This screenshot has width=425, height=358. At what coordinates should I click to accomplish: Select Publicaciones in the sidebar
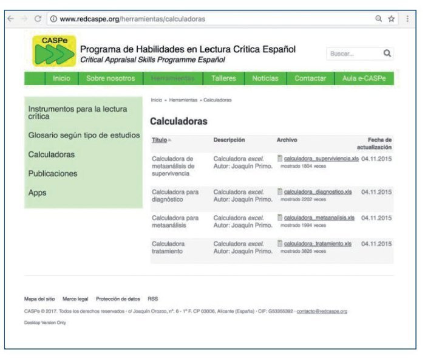point(53,173)
